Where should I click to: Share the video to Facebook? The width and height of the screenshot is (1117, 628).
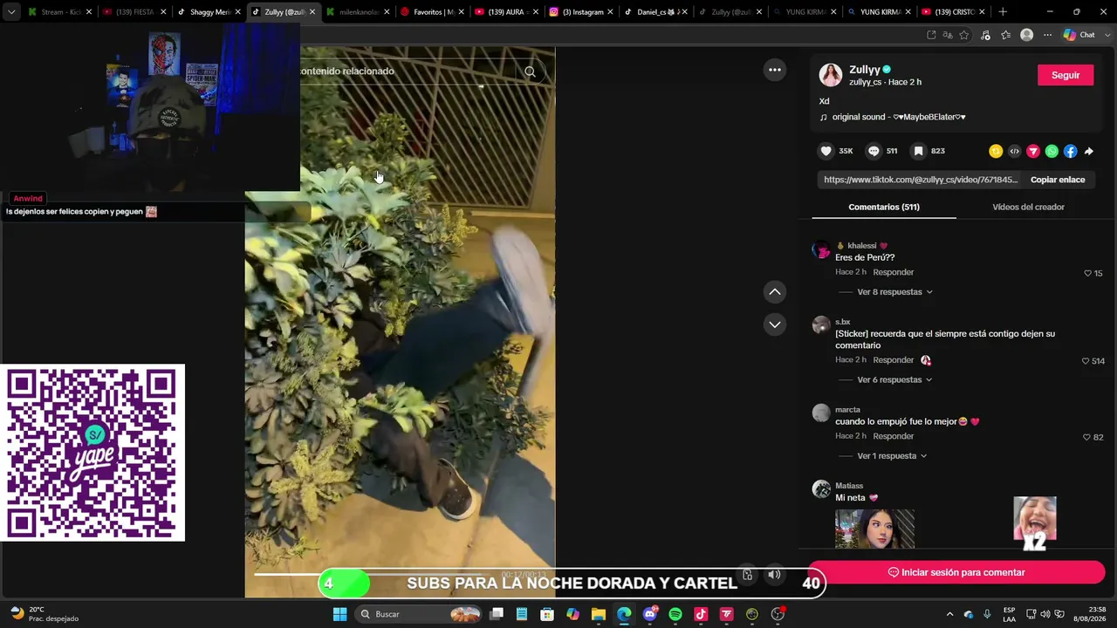click(1071, 151)
